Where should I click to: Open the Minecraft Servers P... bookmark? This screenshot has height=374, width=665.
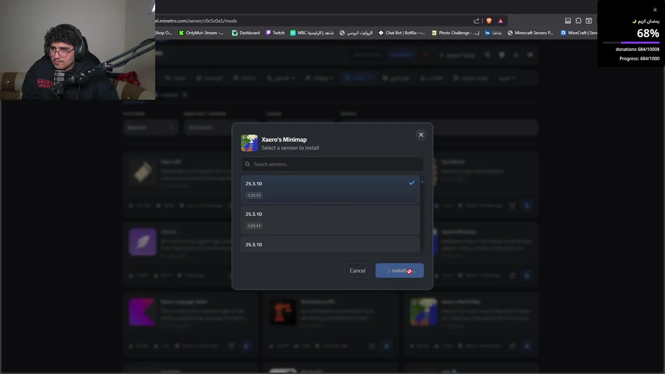[x=530, y=33]
